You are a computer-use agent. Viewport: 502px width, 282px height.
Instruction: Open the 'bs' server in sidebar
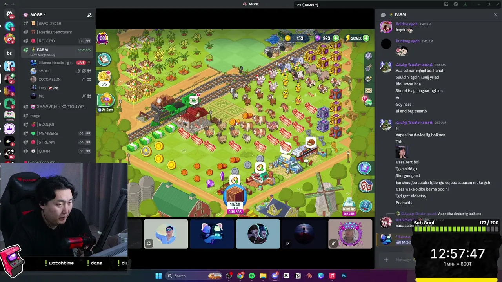(x=9, y=53)
